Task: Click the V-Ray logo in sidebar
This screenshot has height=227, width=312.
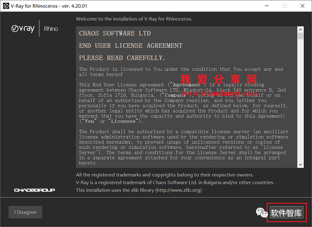Action: pyautogui.click(x=23, y=29)
